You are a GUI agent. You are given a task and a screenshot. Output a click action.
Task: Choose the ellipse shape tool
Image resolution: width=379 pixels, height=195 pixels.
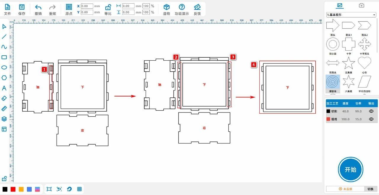tap(4, 67)
